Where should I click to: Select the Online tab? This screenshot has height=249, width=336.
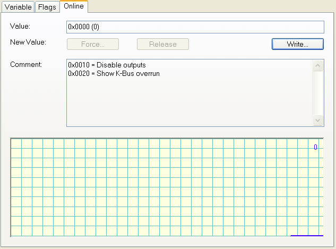point(74,6)
